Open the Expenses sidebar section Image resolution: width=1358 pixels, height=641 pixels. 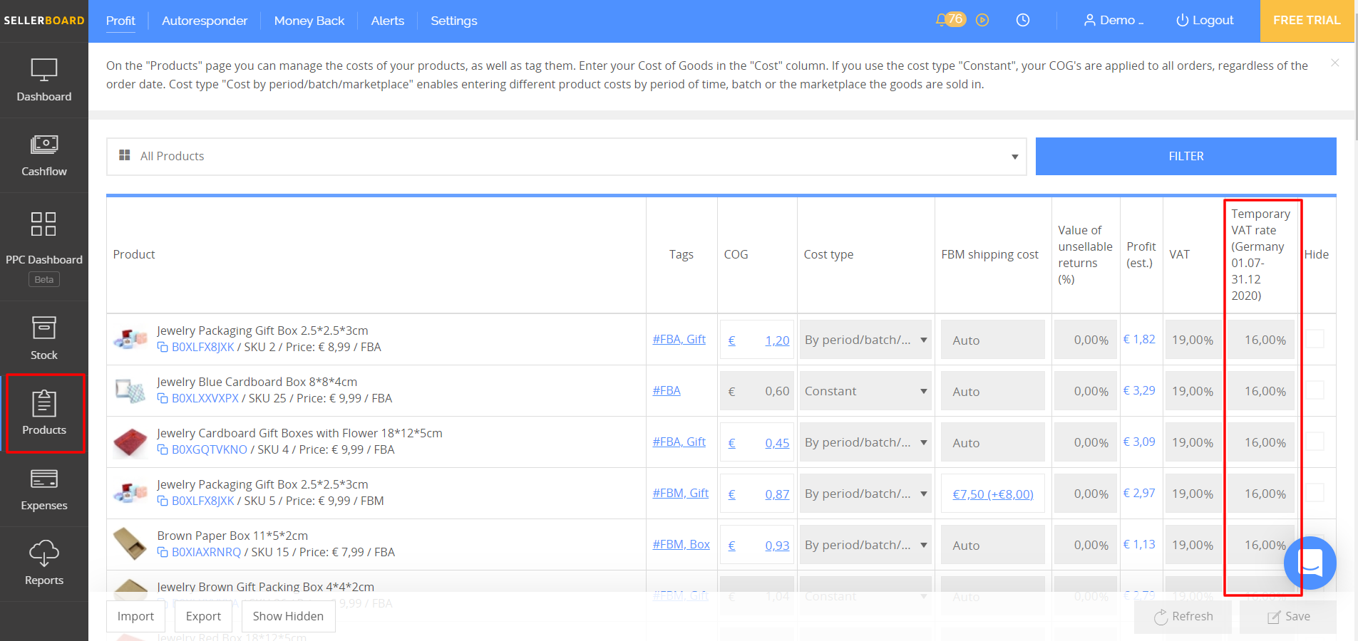(44, 489)
